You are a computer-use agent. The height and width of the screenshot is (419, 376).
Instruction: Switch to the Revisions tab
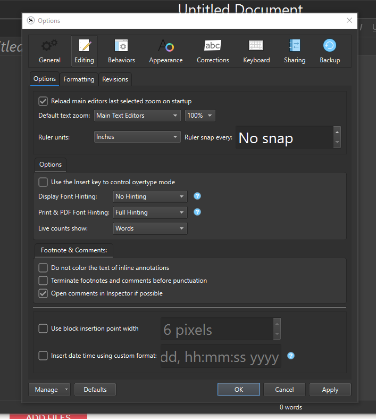tap(115, 79)
